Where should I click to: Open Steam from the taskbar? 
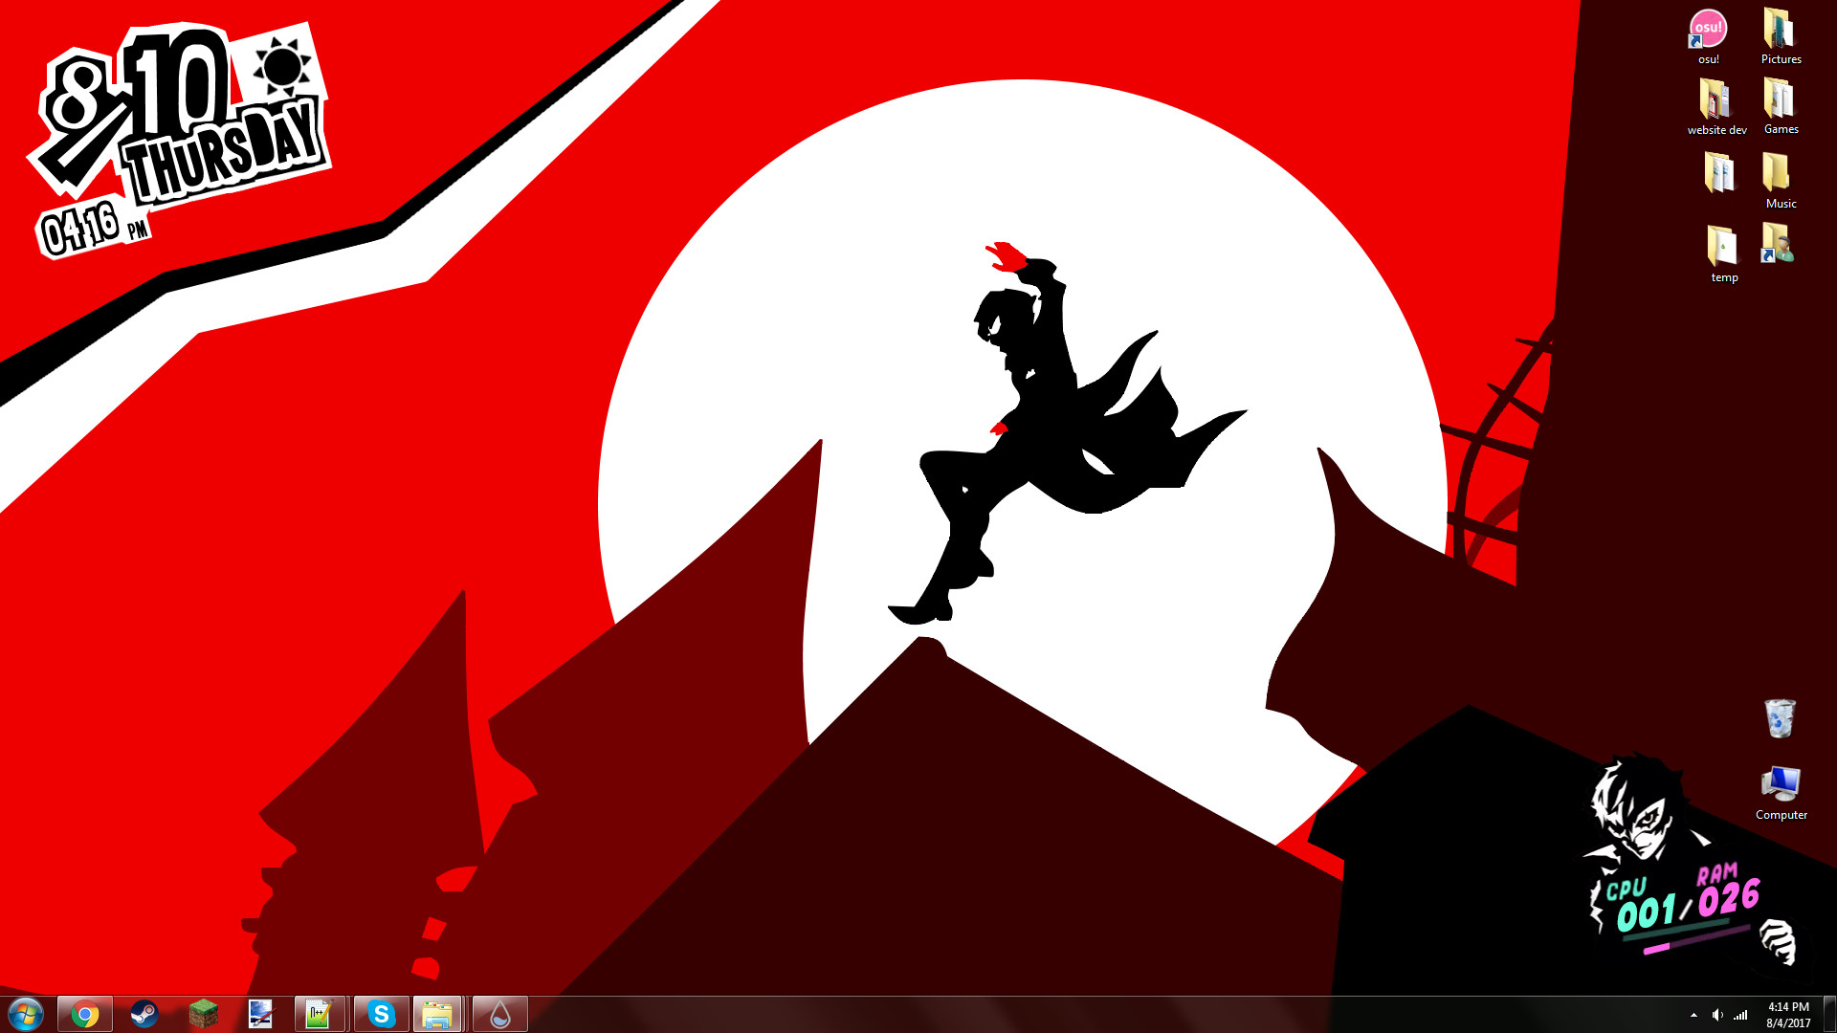point(144,1014)
